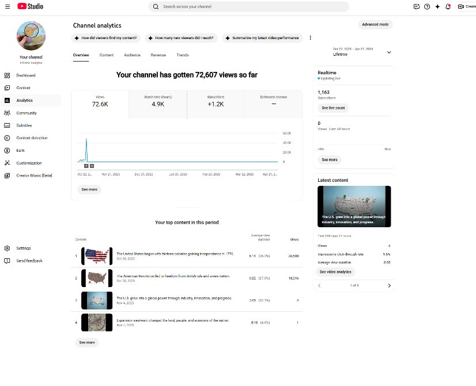Open Community in the sidebar
Image resolution: width=476 pixels, height=386 pixels.
[31, 113]
